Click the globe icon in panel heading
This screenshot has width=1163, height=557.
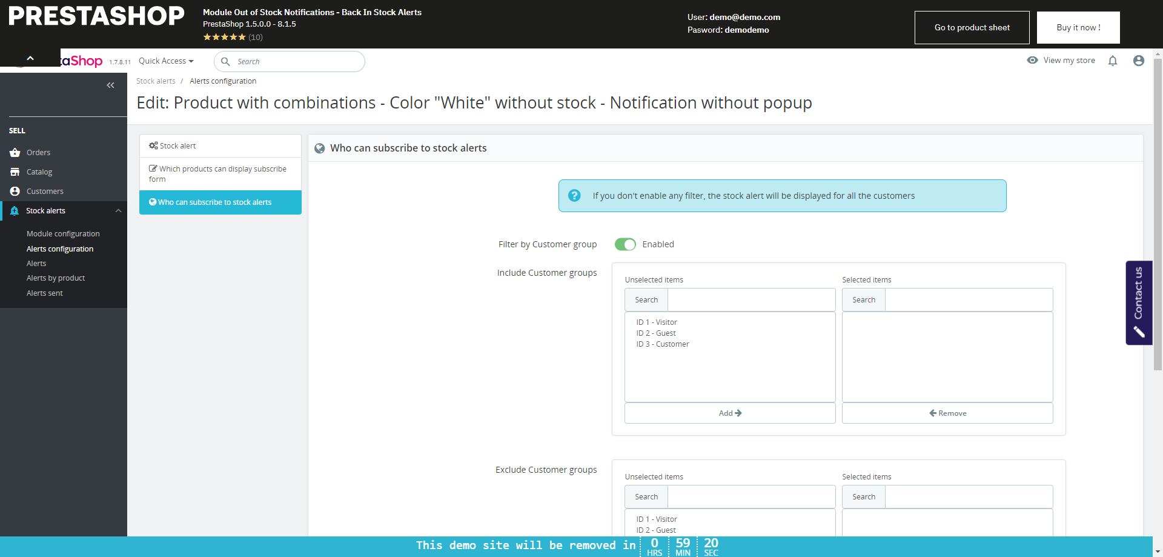320,148
